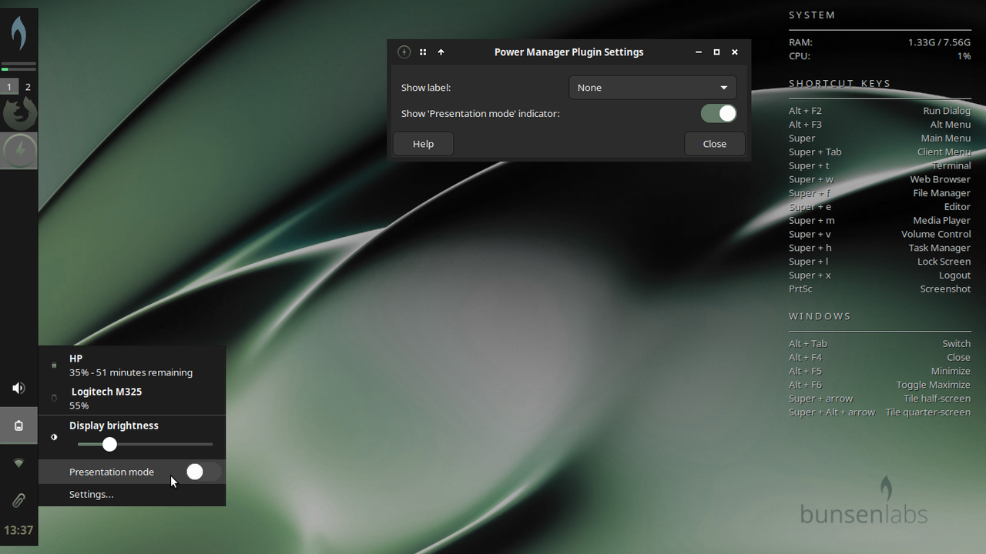
Task: Select the Logitech M325 entry
Action: tap(132, 398)
